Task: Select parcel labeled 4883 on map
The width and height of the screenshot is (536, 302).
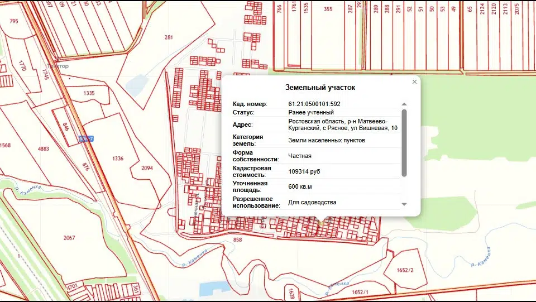Action: point(42,148)
